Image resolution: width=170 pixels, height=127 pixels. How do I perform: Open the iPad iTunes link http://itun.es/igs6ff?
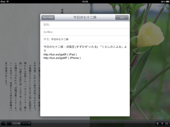point(55,55)
